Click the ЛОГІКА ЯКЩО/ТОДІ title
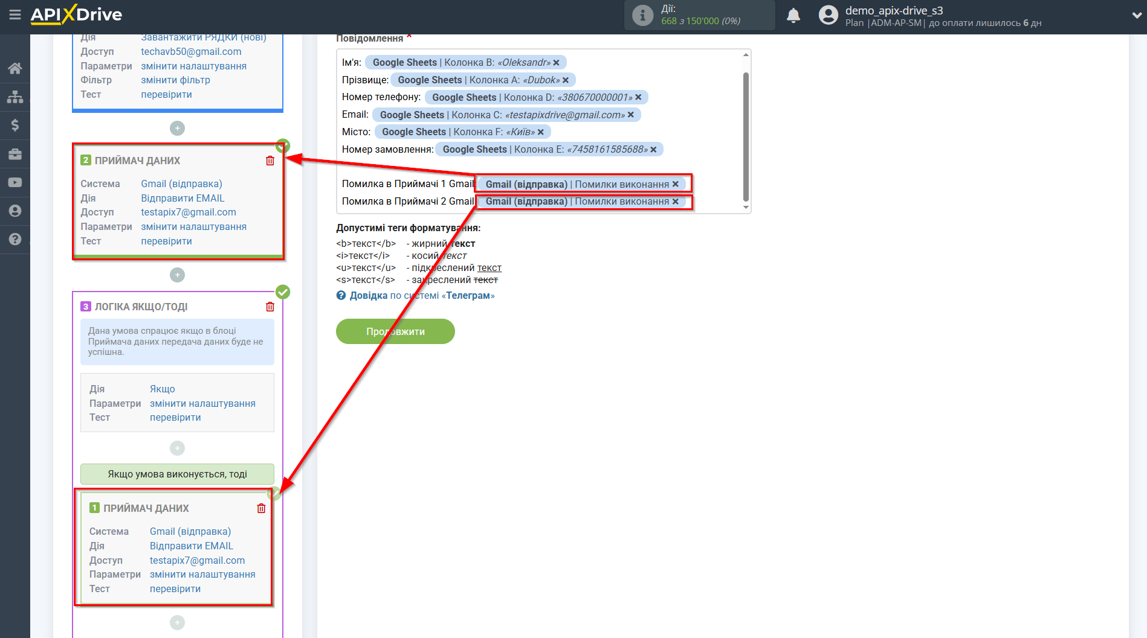 141,307
